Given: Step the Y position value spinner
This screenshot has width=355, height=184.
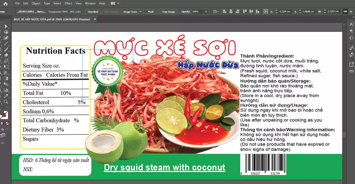Looking at the screenshot, I should pyautogui.click(x=300, y=11).
